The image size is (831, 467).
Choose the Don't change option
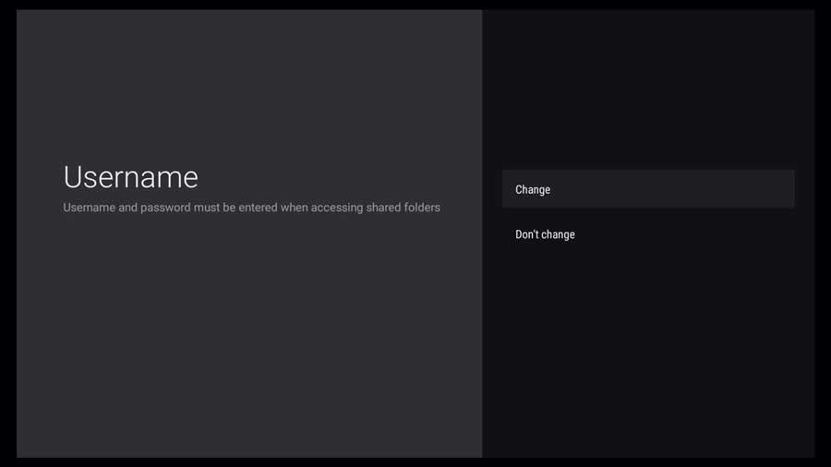point(647,234)
